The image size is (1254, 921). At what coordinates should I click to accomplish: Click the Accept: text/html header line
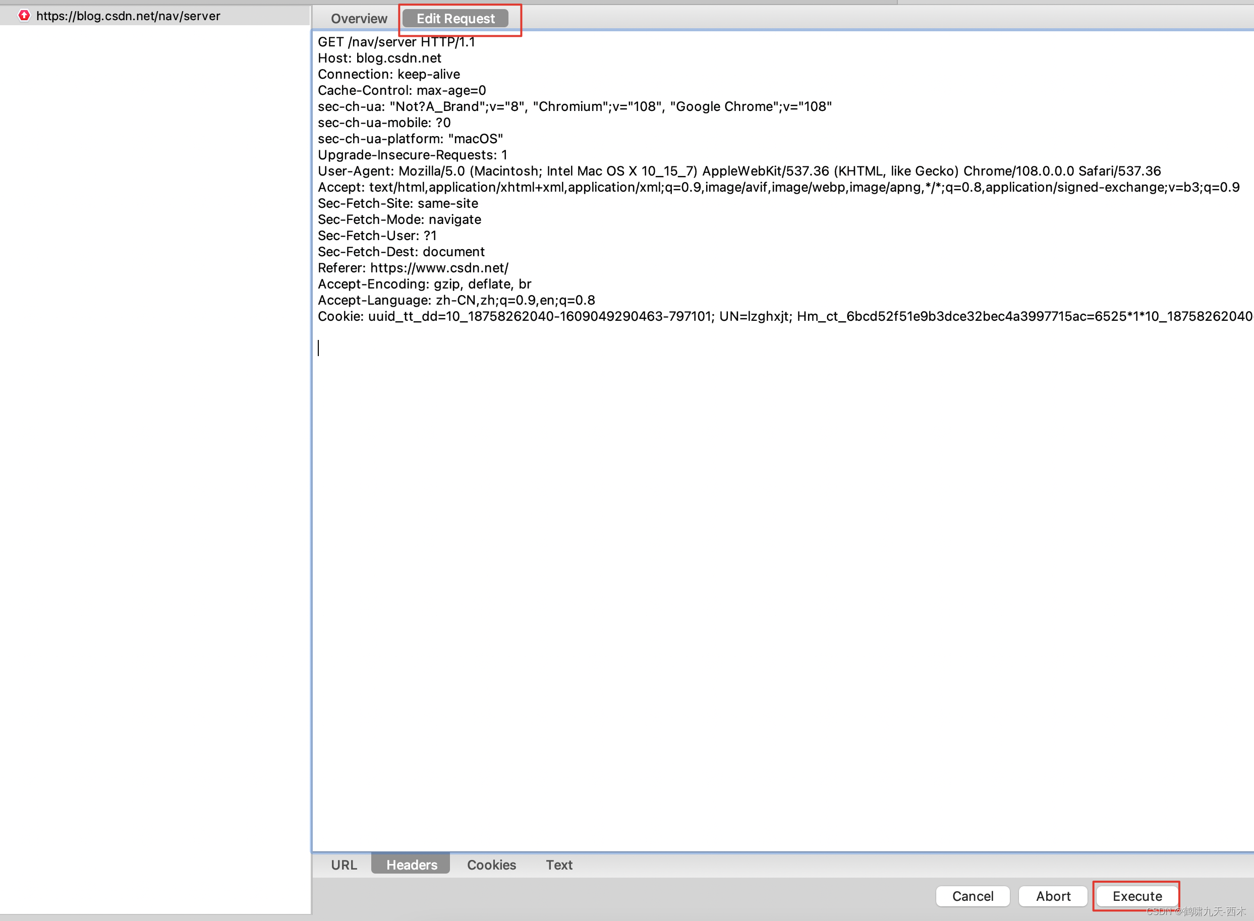tap(778, 187)
